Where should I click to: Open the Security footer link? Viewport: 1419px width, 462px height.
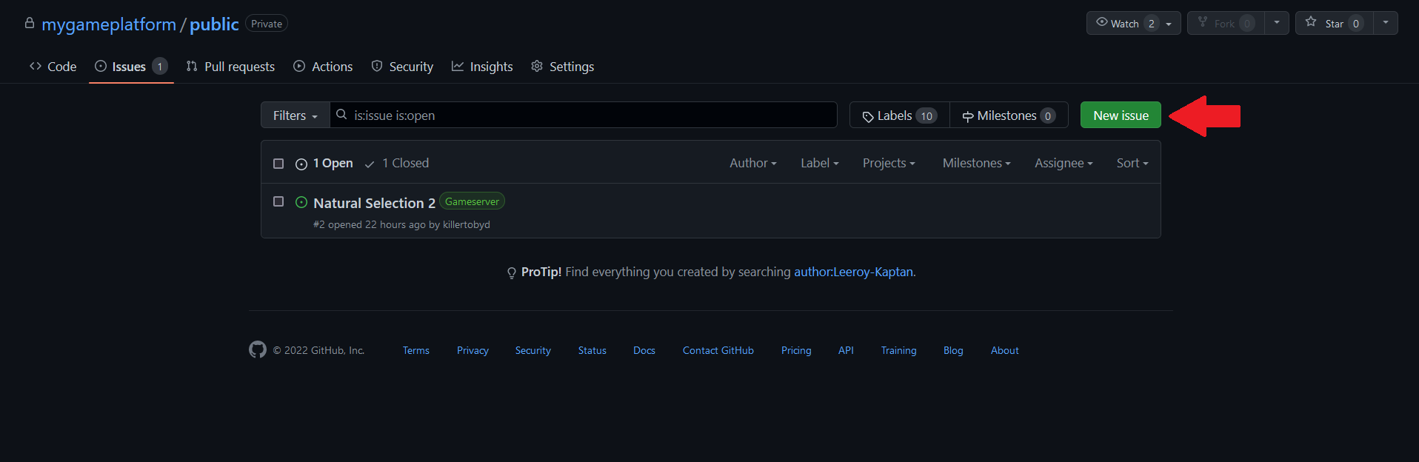pos(533,350)
